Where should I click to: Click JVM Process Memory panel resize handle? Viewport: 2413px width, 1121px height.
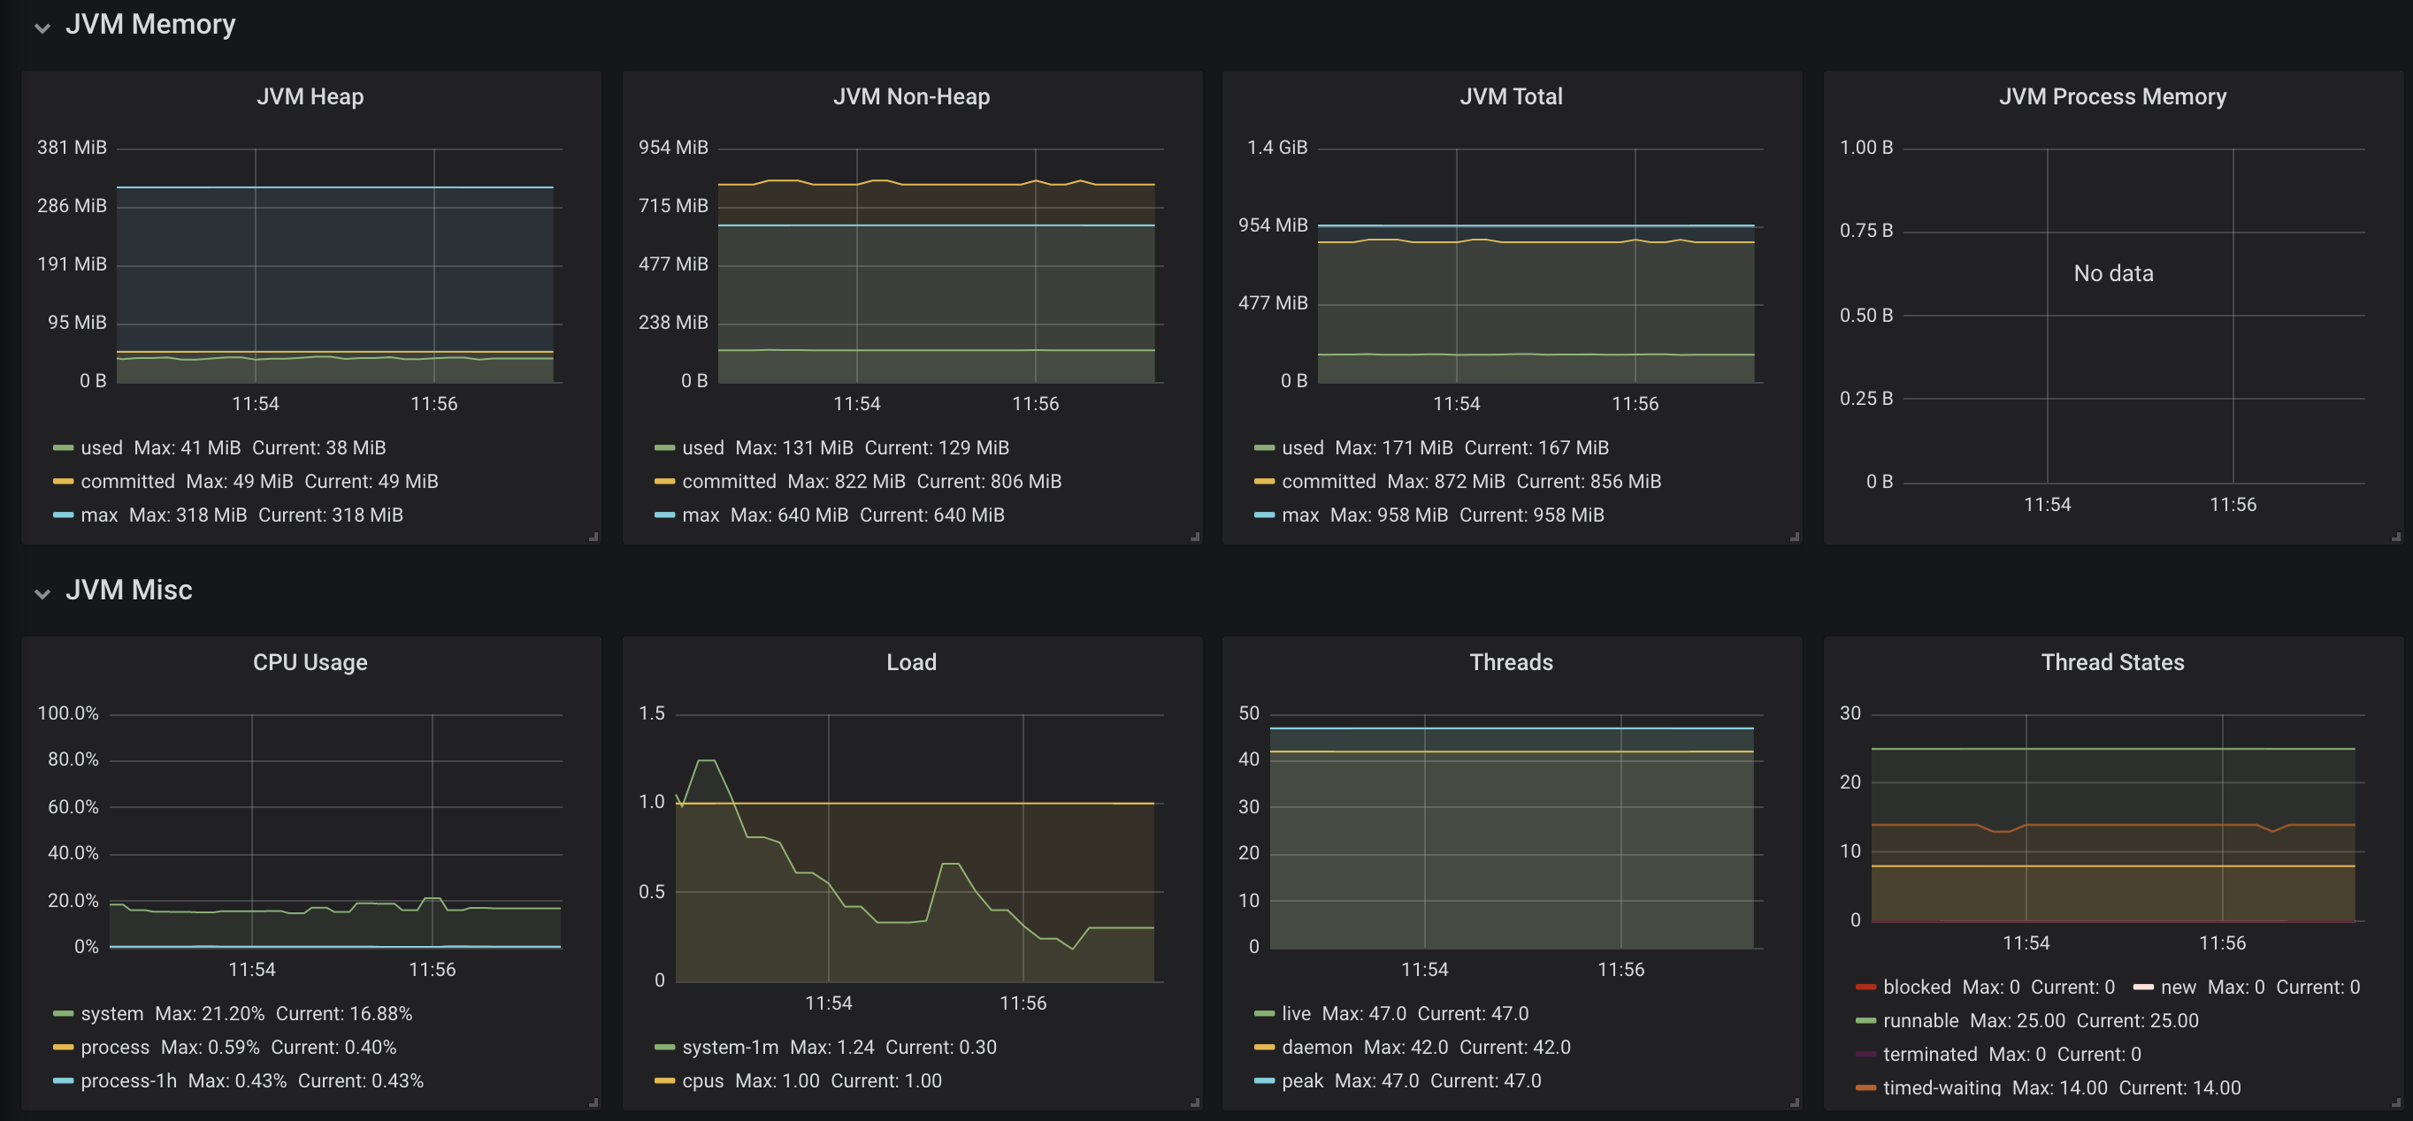[2395, 537]
